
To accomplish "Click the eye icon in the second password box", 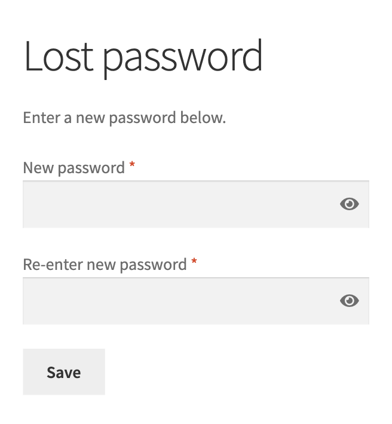I will point(349,301).
